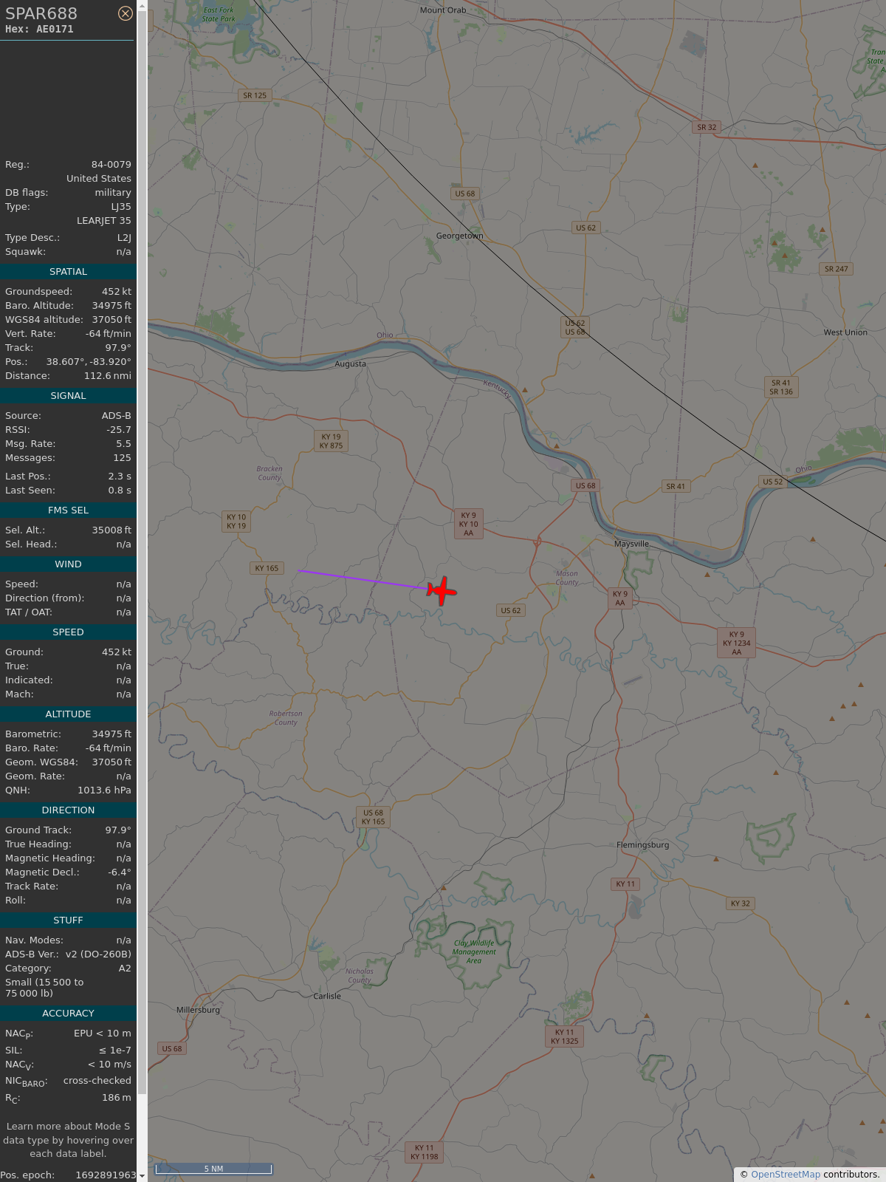Image resolution: width=886 pixels, height=1182 pixels.
Task: Click the SR 125 route shield
Action: 255,95
